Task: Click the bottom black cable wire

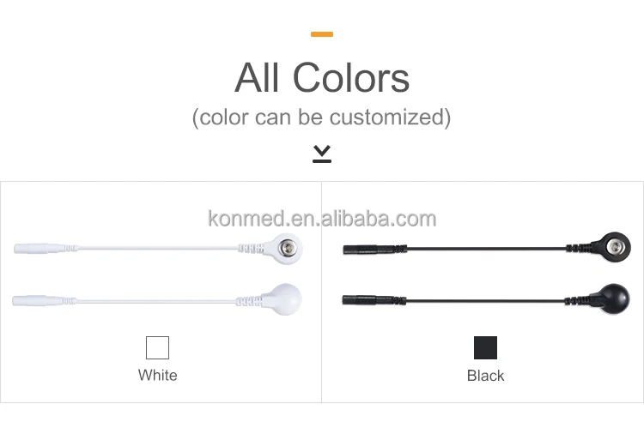Action: [481, 300]
